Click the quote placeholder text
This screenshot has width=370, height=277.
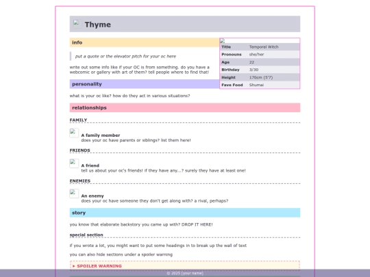(125, 56)
